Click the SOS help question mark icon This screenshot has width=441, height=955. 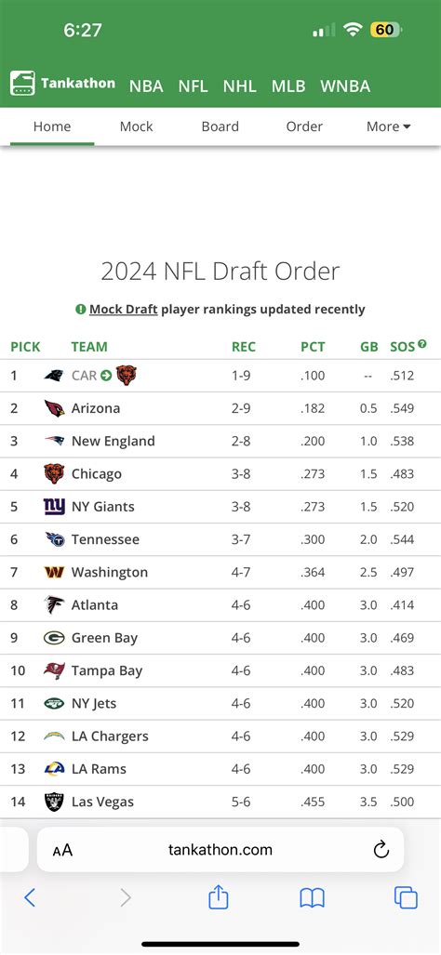click(422, 344)
